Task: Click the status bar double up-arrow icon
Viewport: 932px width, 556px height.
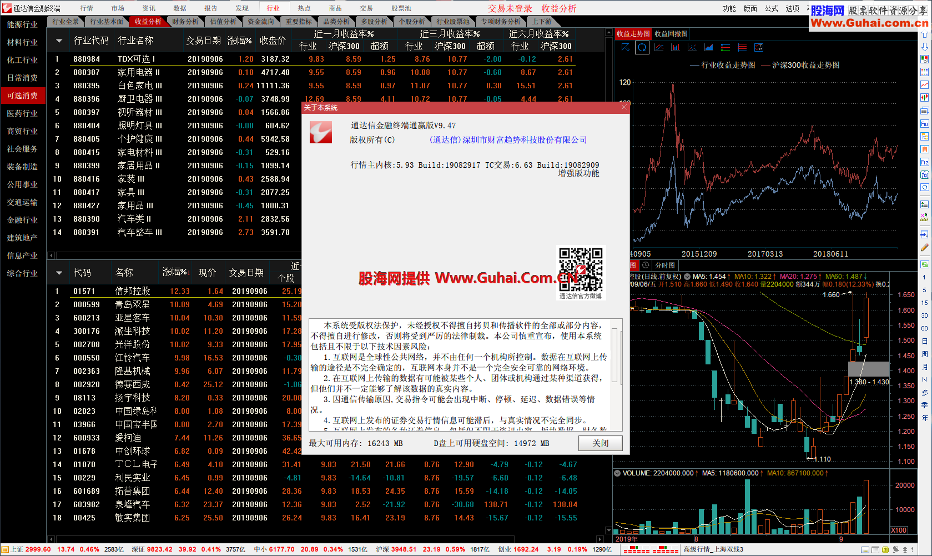Action: tap(905, 550)
